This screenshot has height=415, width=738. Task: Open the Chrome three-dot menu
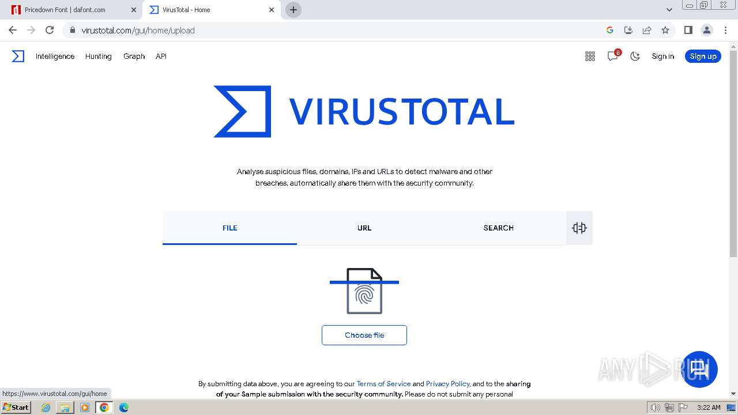point(725,30)
